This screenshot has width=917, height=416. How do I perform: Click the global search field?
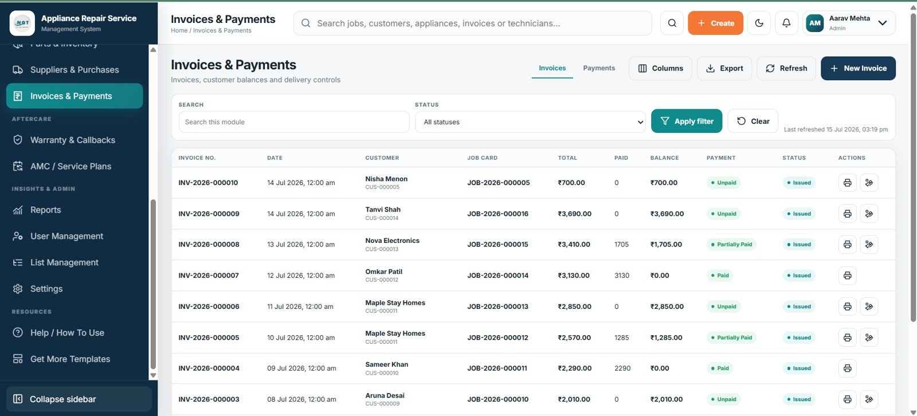tap(473, 23)
